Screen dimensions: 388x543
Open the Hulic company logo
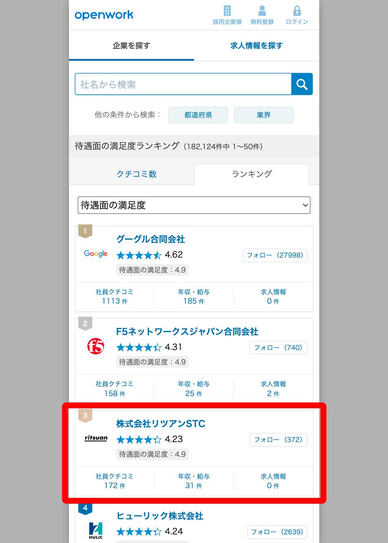96,530
